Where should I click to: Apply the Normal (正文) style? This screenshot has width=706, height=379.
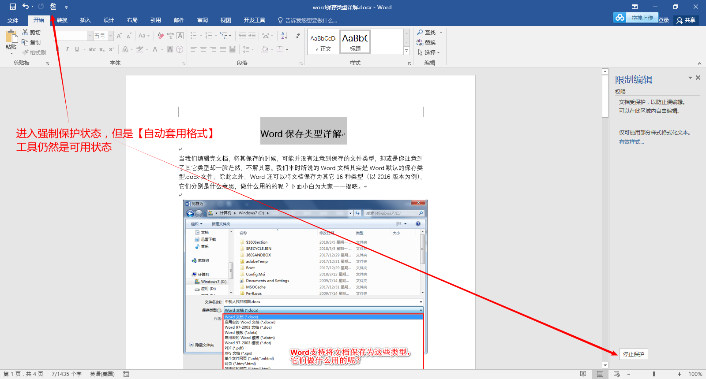tap(323, 42)
